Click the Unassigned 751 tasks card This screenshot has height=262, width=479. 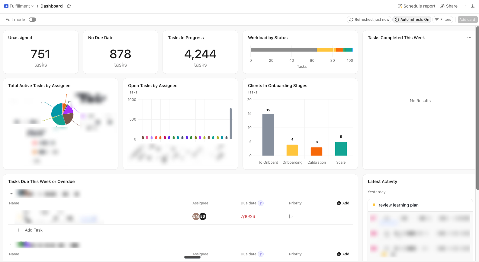pos(40,52)
